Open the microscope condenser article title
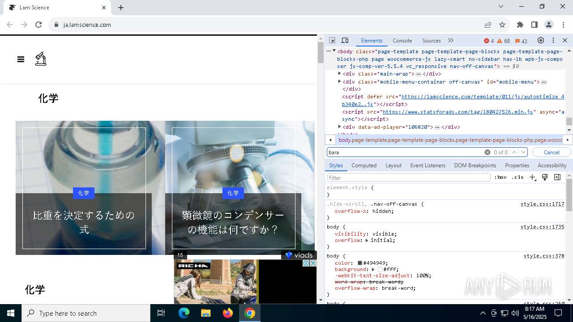573x322 pixels. coord(233,222)
